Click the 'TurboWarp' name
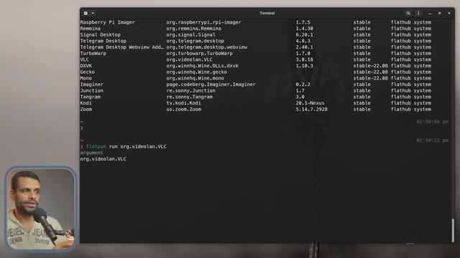460x258 pixels. pos(93,53)
